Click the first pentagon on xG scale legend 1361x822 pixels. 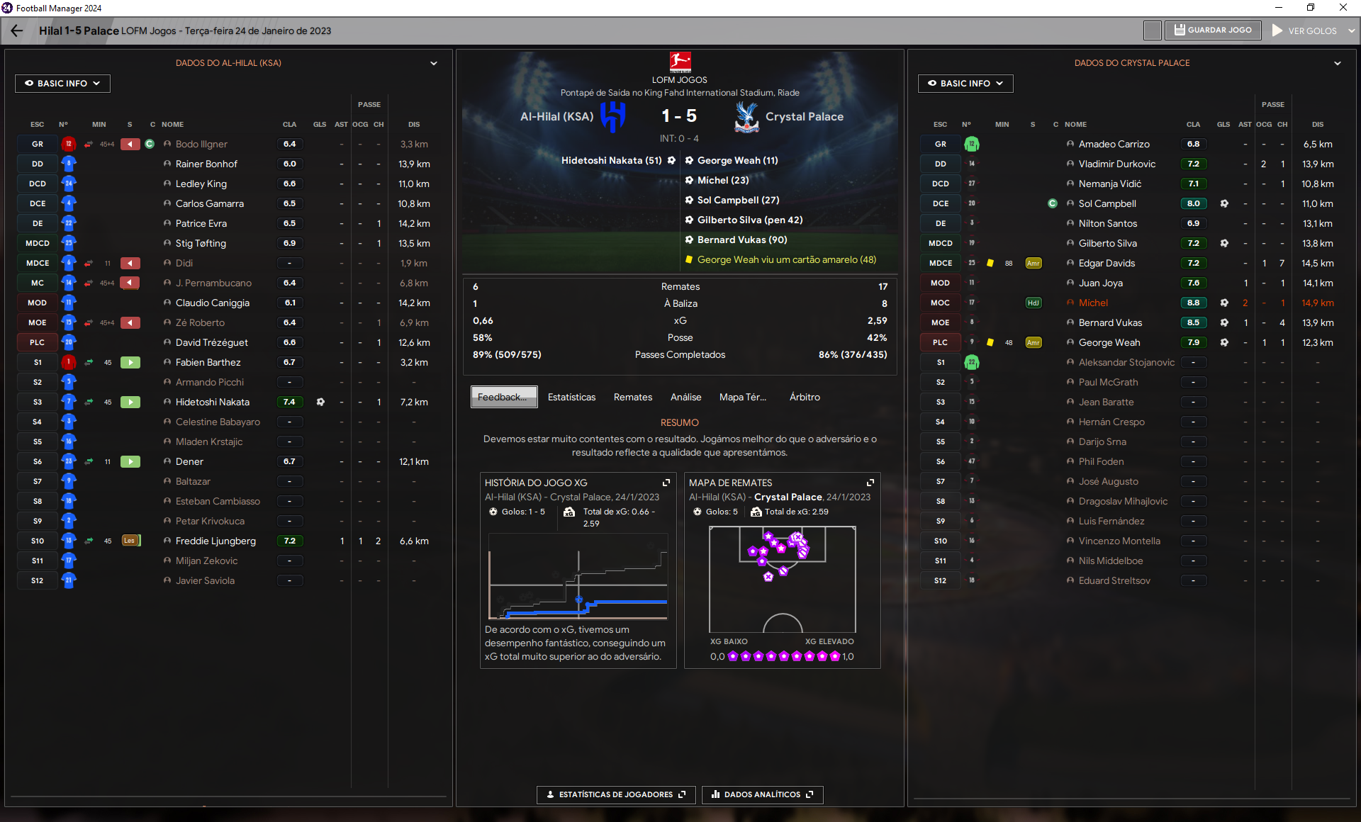tap(733, 656)
